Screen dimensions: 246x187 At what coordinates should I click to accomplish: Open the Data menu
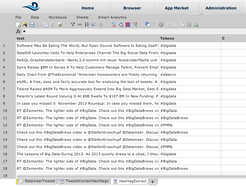point(35,17)
